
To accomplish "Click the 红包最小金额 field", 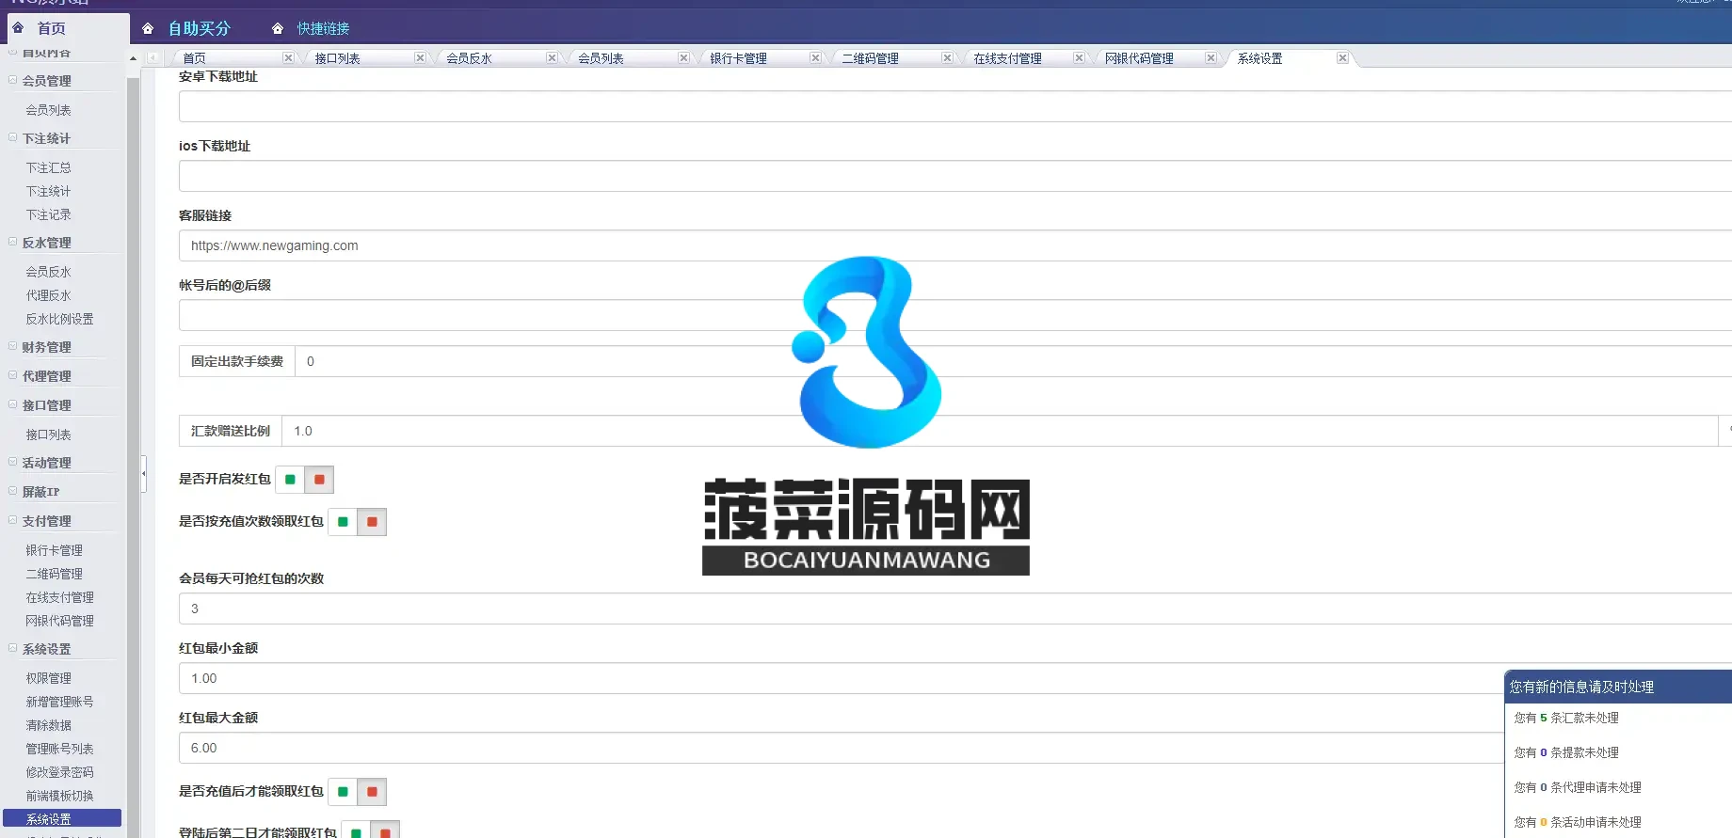I will 842,678.
